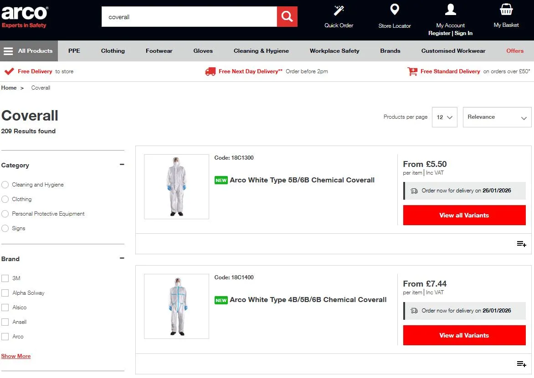
Task: Open the Relevance sort dropdown
Action: point(497,117)
